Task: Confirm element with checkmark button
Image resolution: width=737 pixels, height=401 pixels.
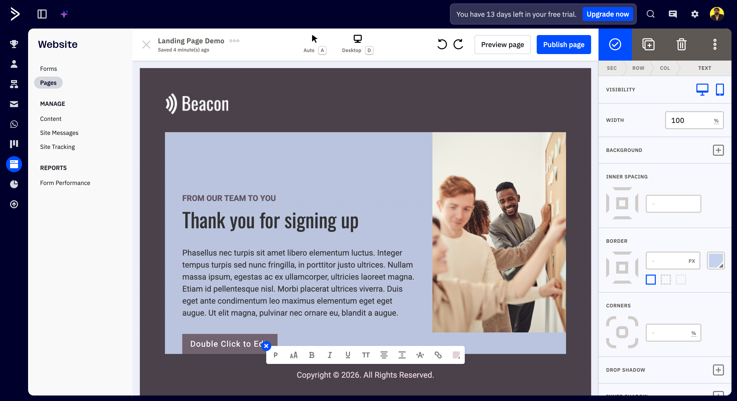Action: [615, 45]
